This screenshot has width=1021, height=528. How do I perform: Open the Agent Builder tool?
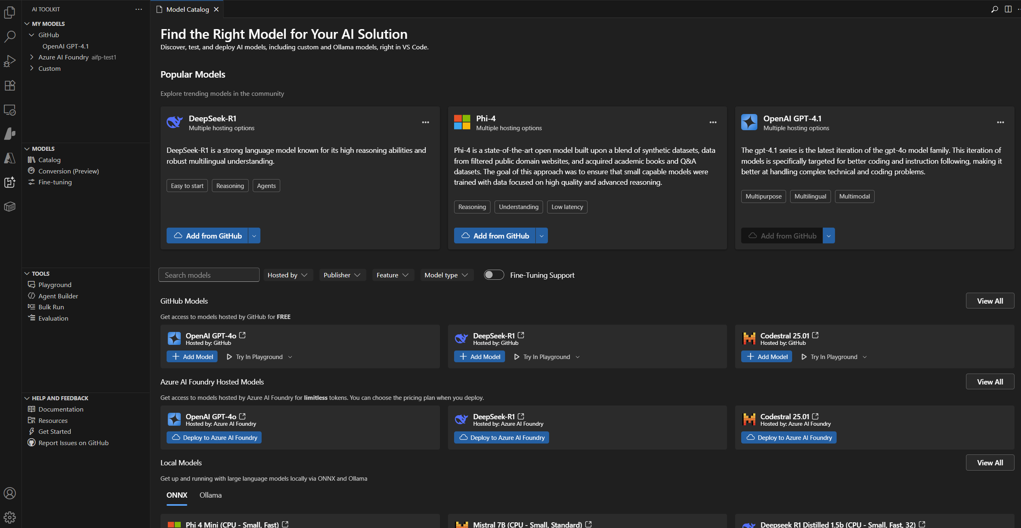pos(58,296)
